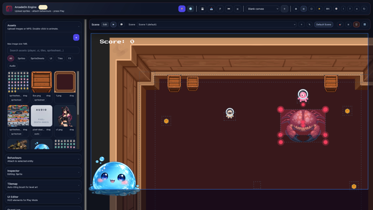Click the speech bubble icon beside Play

coord(121,25)
